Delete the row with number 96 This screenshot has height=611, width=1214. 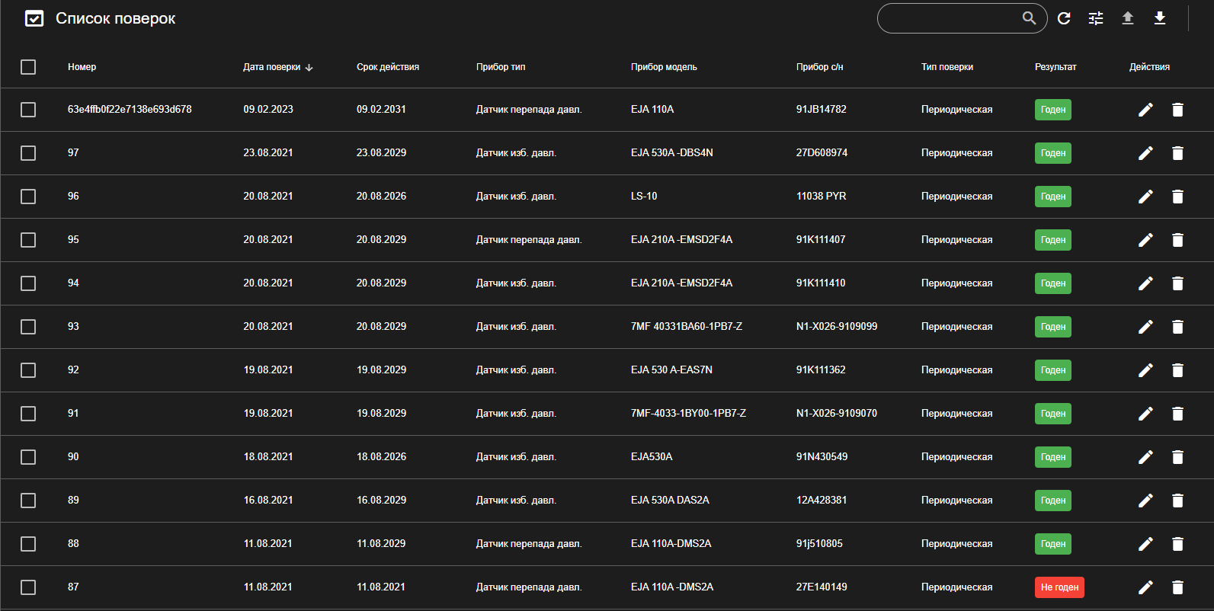(x=1177, y=197)
